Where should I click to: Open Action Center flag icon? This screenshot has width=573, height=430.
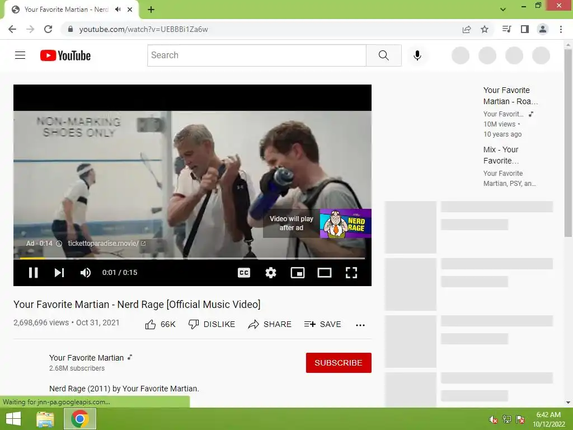coord(520,419)
